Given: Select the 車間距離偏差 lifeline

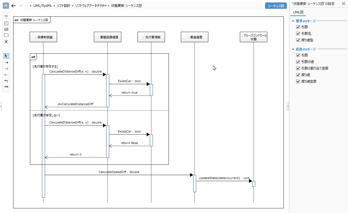Looking at the screenshot, I should pyautogui.click(x=108, y=37).
